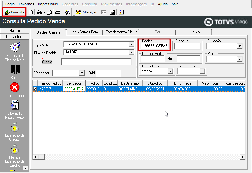The width and height of the screenshot is (252, 173).
Task: Click the Até end date field
Action: tap(188, 59)
